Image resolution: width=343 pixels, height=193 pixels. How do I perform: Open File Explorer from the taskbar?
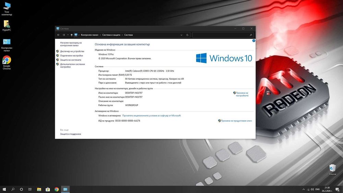click(x=39, y=189)
